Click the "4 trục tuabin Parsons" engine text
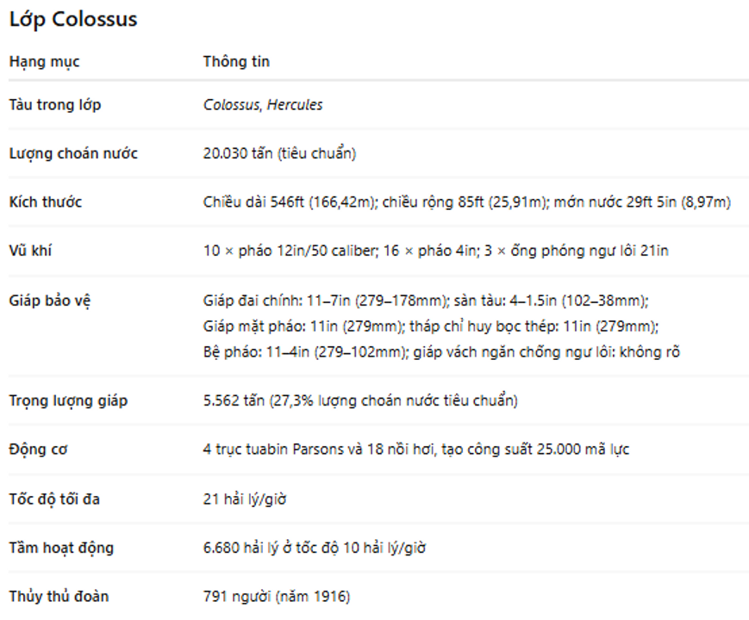The height and width of the screenshot is (620, 749). pos(415,450)
